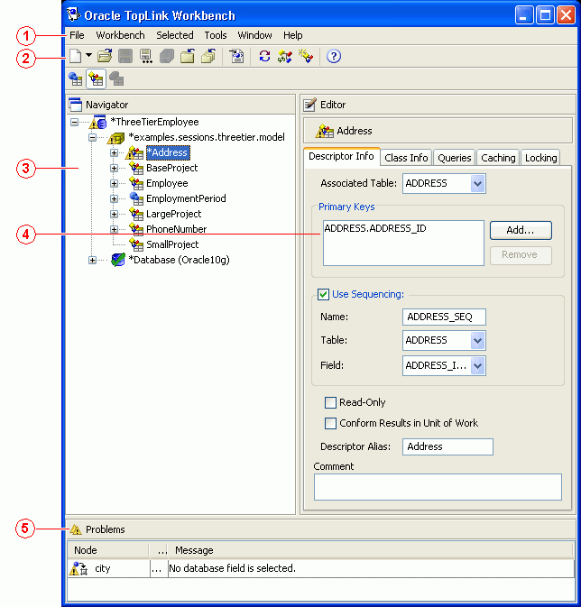This screenshot has width=581, height=607.
Task: Click the Open project folder icon
Action: [105, 57]
